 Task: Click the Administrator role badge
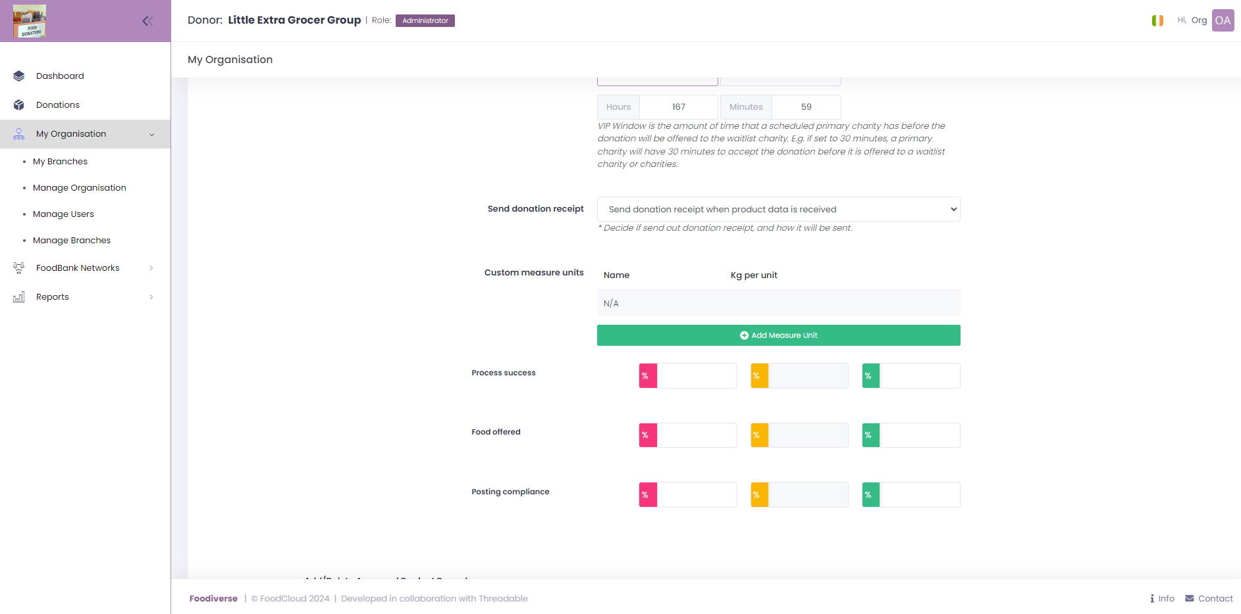425,20
